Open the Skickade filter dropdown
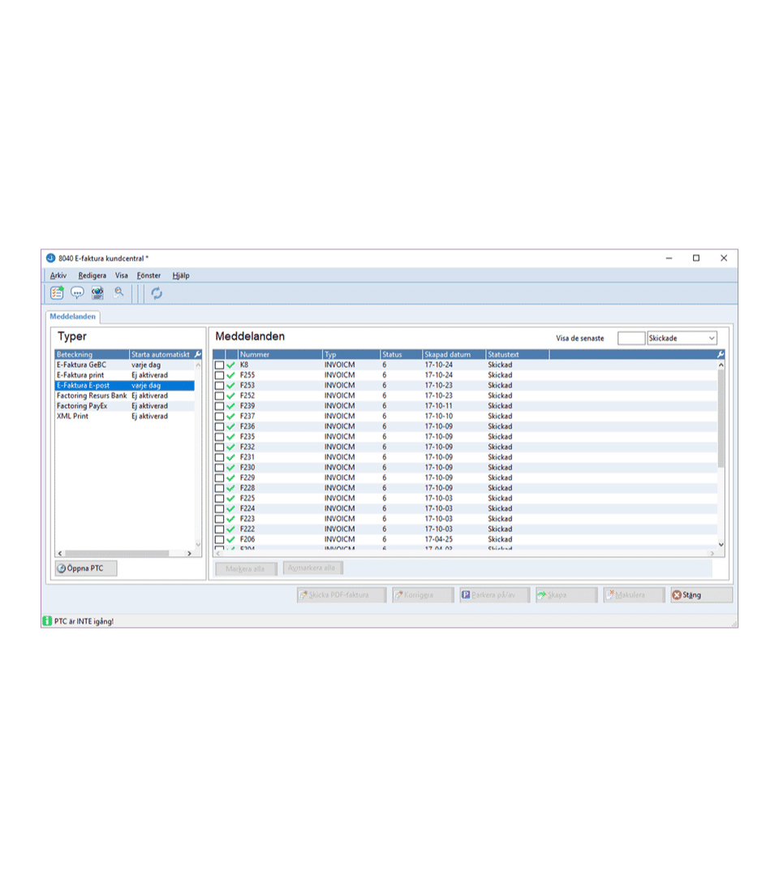Screen dimensions: 779x877 coord(682,338)
